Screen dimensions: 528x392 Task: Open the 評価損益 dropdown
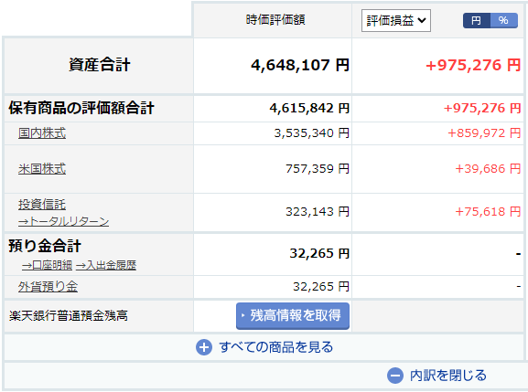point(395,20)
